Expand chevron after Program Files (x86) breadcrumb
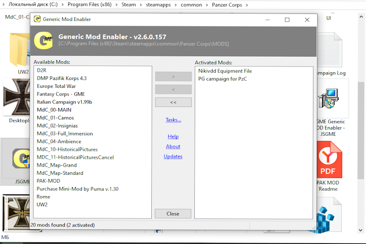This screenshot has width=366, height=244. pyautogui.click(x=116, y=5)
